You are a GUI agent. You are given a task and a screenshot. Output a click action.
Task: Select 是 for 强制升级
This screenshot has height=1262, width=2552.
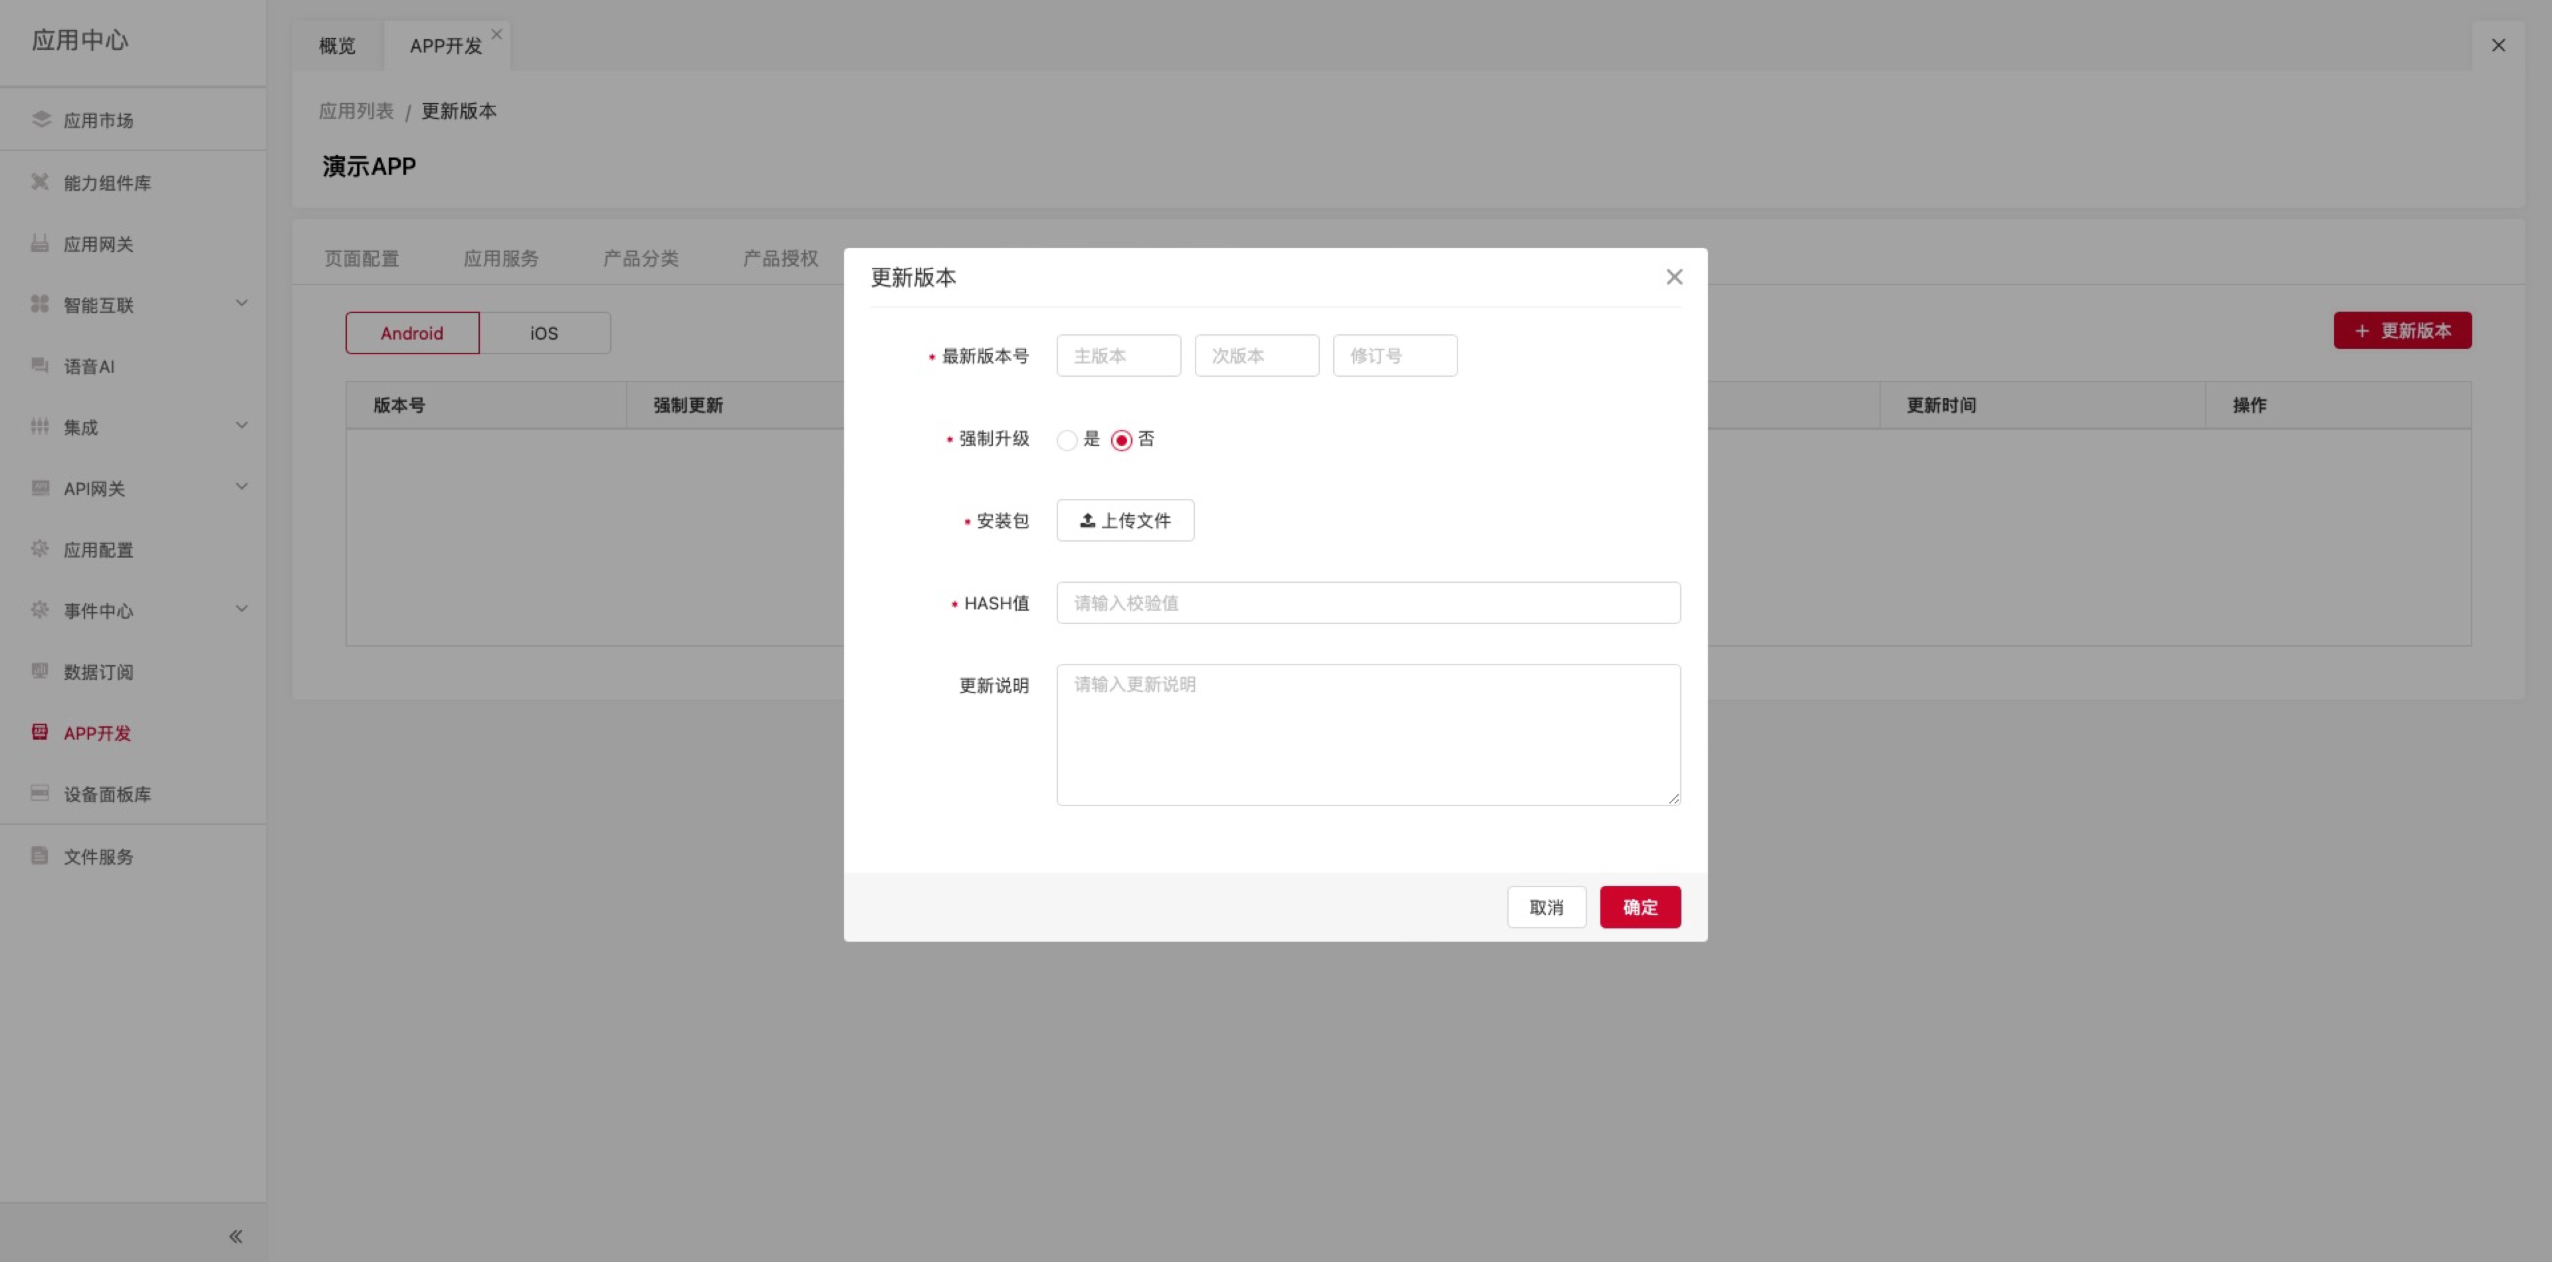click(x=1067, y=440)
